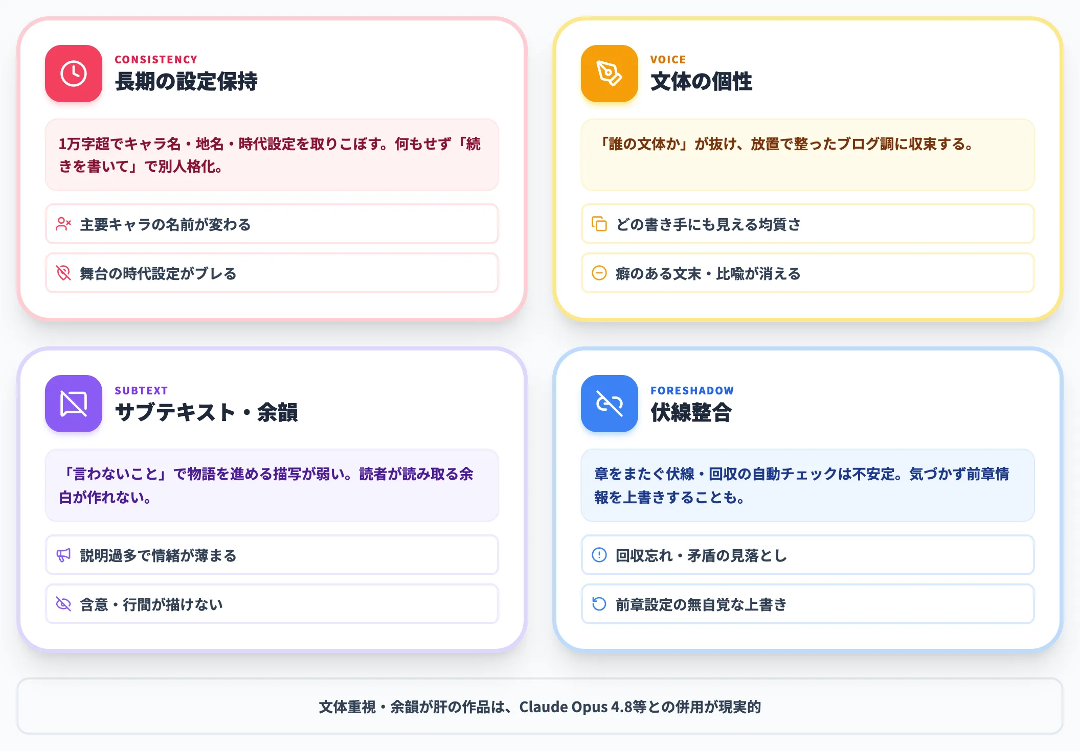Select the 前章設定の無自覚な上書き text

click(x=701, y=604)
